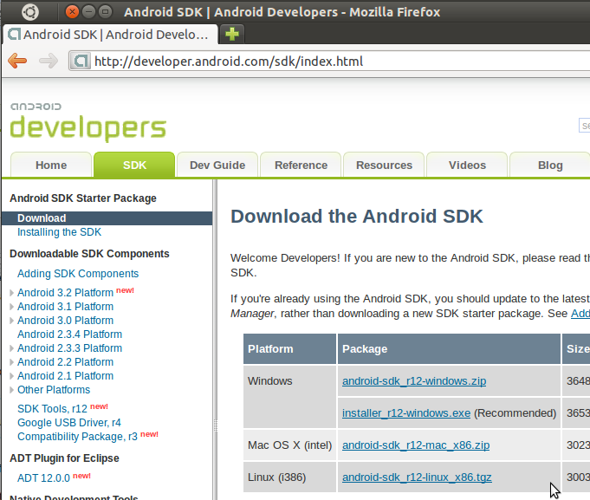This screenshot has width=590, height=500.
Task: Click the Ubuntu logo button in title bar
Action: click(30, 12)
